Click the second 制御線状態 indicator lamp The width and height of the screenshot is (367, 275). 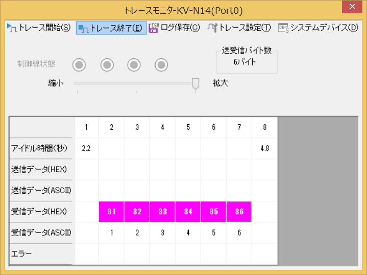(x=107, y=65)
